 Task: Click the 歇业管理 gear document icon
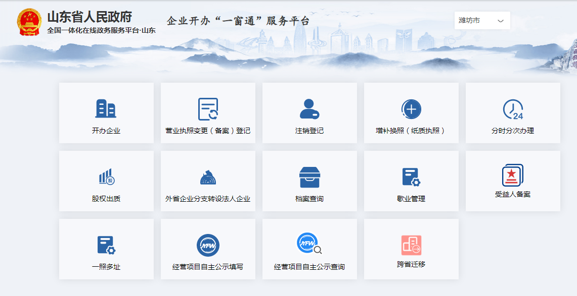click(411, 177)
